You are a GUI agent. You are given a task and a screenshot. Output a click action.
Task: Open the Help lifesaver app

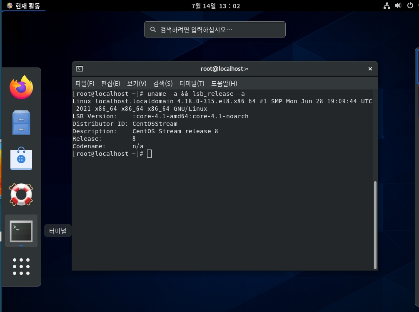21,195
